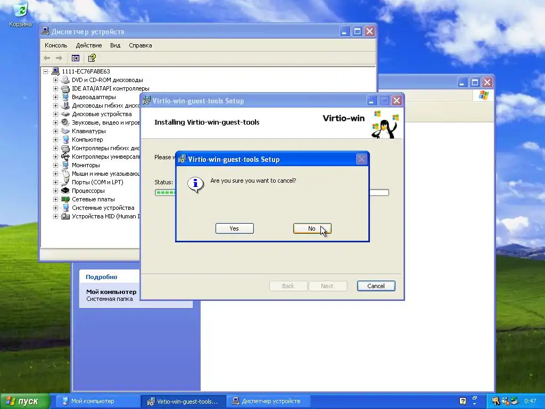This screenshot has height=409, width=545.
Task: Click the пуск Start button
Action: [x=24, y=402]
